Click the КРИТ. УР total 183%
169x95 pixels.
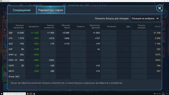tap(158, 60)
